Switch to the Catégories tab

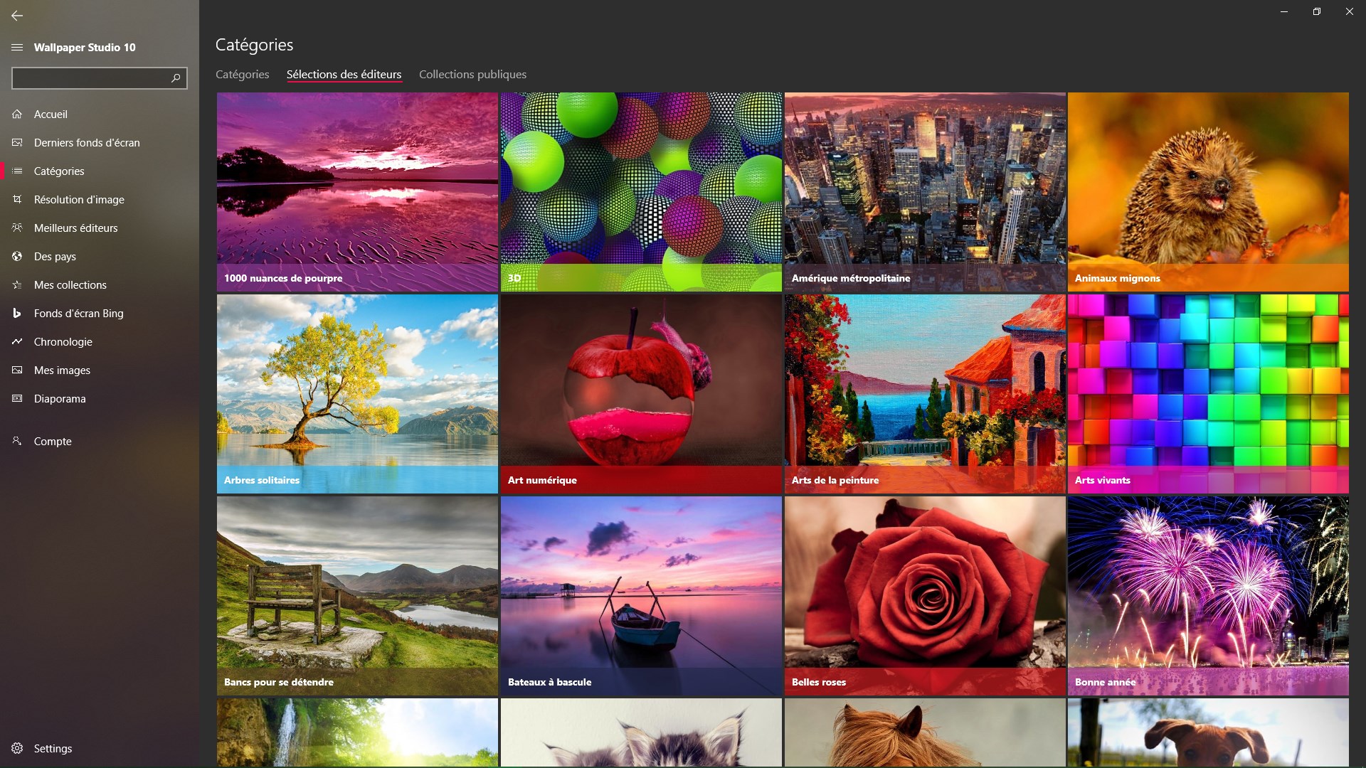click(242, 74)
